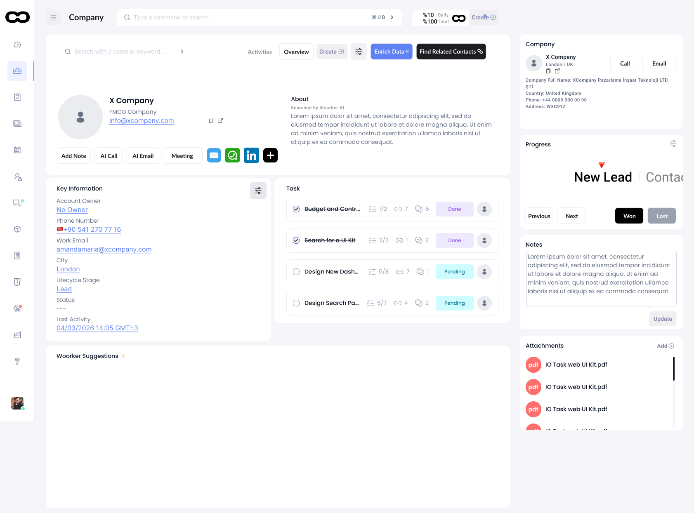This screenshot has height=513, width=694.
Task: Open the top bar Create dropdown
Action: [x=484, y=17]
